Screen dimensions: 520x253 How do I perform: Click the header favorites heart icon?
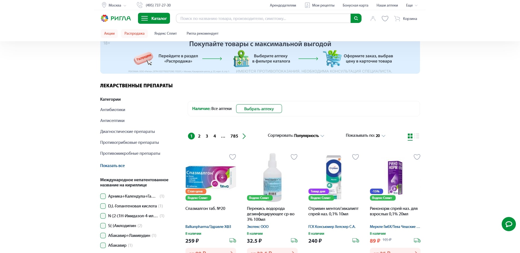[x=385, y=18]
